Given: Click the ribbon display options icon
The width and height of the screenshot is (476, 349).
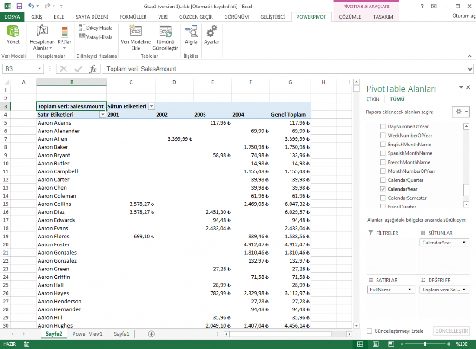Looking at the screenshot, I should (x=434, y=6).
